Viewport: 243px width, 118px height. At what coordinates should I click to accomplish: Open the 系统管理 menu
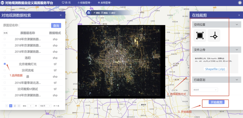pos(105,3)
